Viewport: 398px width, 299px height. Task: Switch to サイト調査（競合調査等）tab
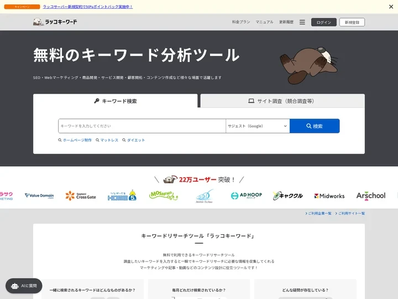click(x=282, y=101)
